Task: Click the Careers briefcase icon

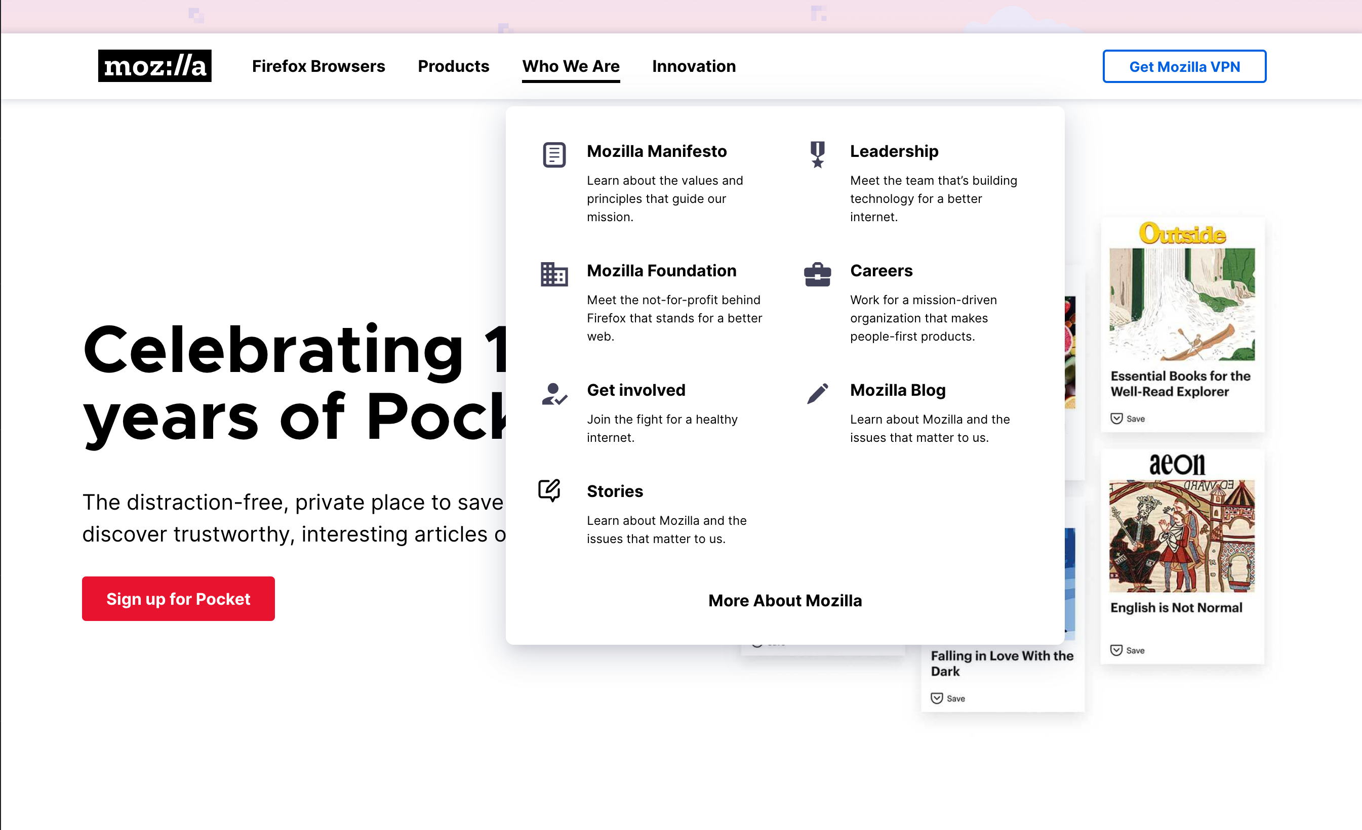Action: coord(818,274)
